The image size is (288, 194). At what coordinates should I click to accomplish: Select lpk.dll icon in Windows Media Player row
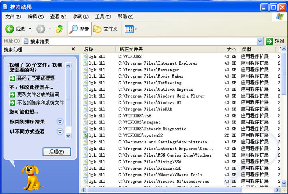coord(85,96)
